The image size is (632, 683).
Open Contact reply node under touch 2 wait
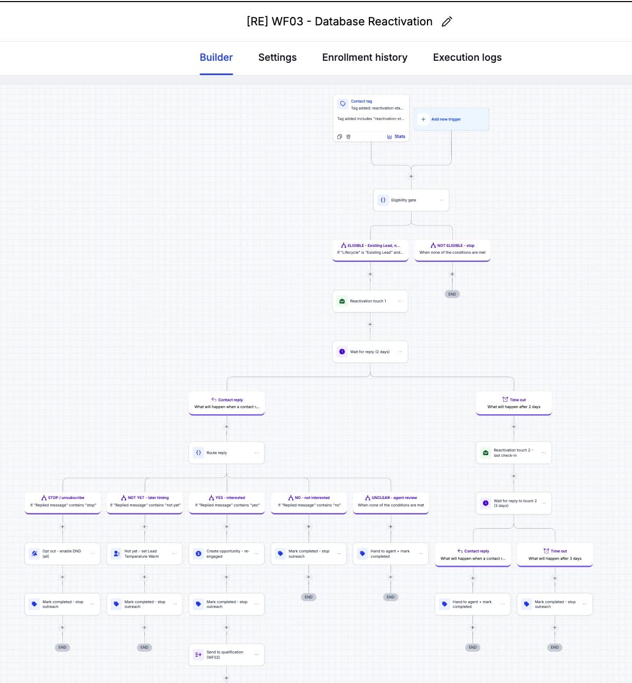(473, 555)
